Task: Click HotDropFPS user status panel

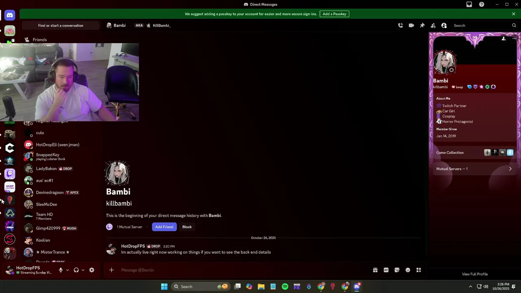Action: pos(29,270)
